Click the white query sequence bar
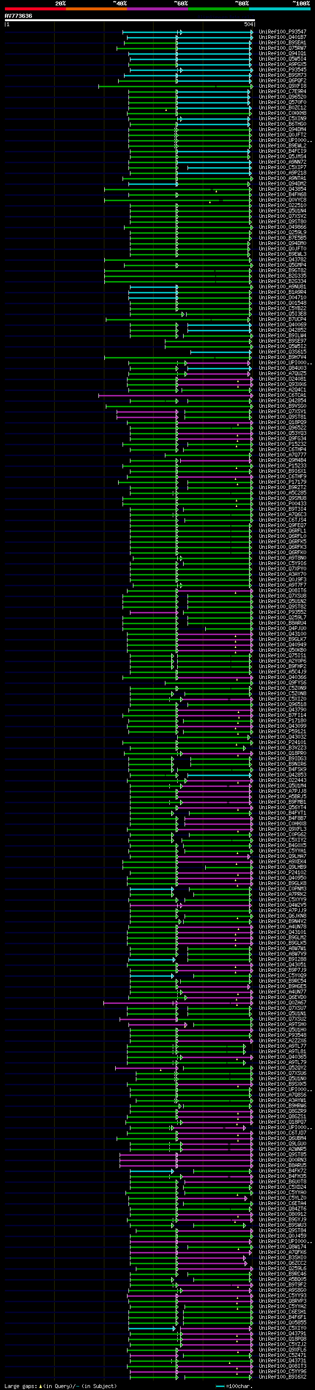Viewport: 315px width, 1390px height. 130,20
